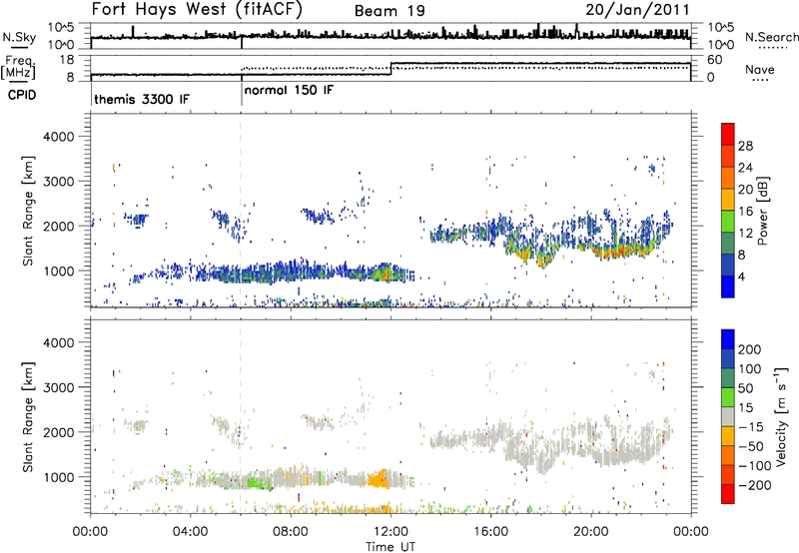Click the 'N.Sky' legend label
Viewport: 799px width, 553px height.
tap(19, 37)
